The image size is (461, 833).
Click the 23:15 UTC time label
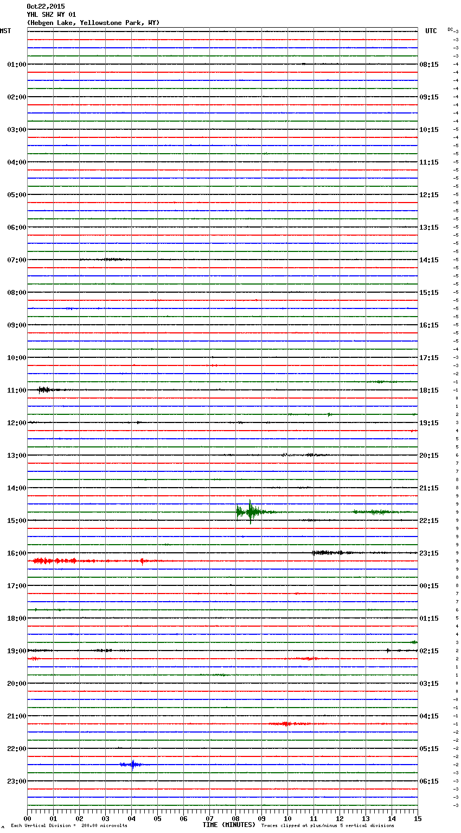pyautogui.click(x=429, y=553)
